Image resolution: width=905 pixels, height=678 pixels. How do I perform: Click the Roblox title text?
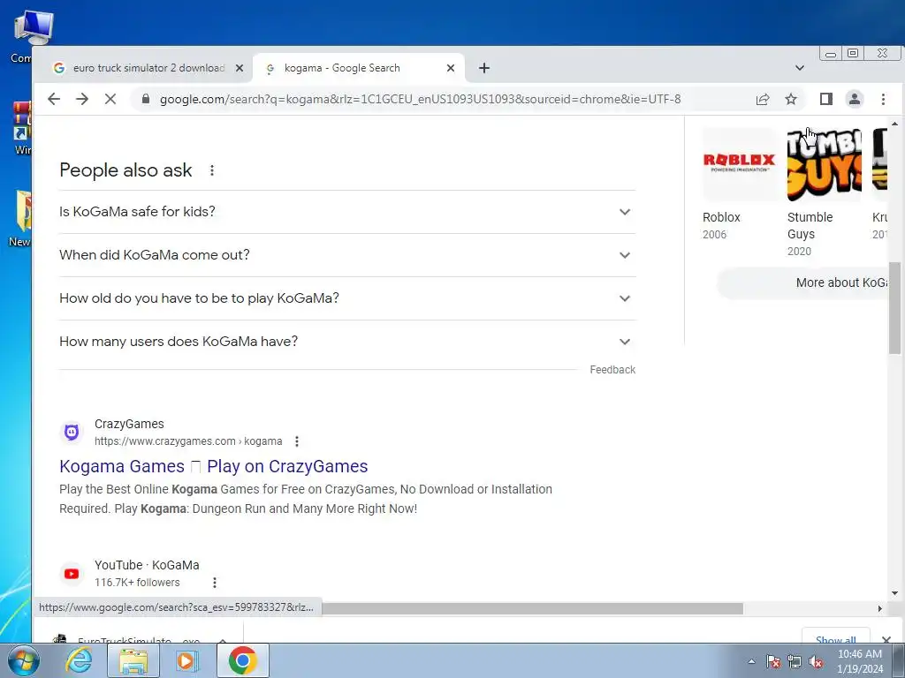(x=721, y=217)
